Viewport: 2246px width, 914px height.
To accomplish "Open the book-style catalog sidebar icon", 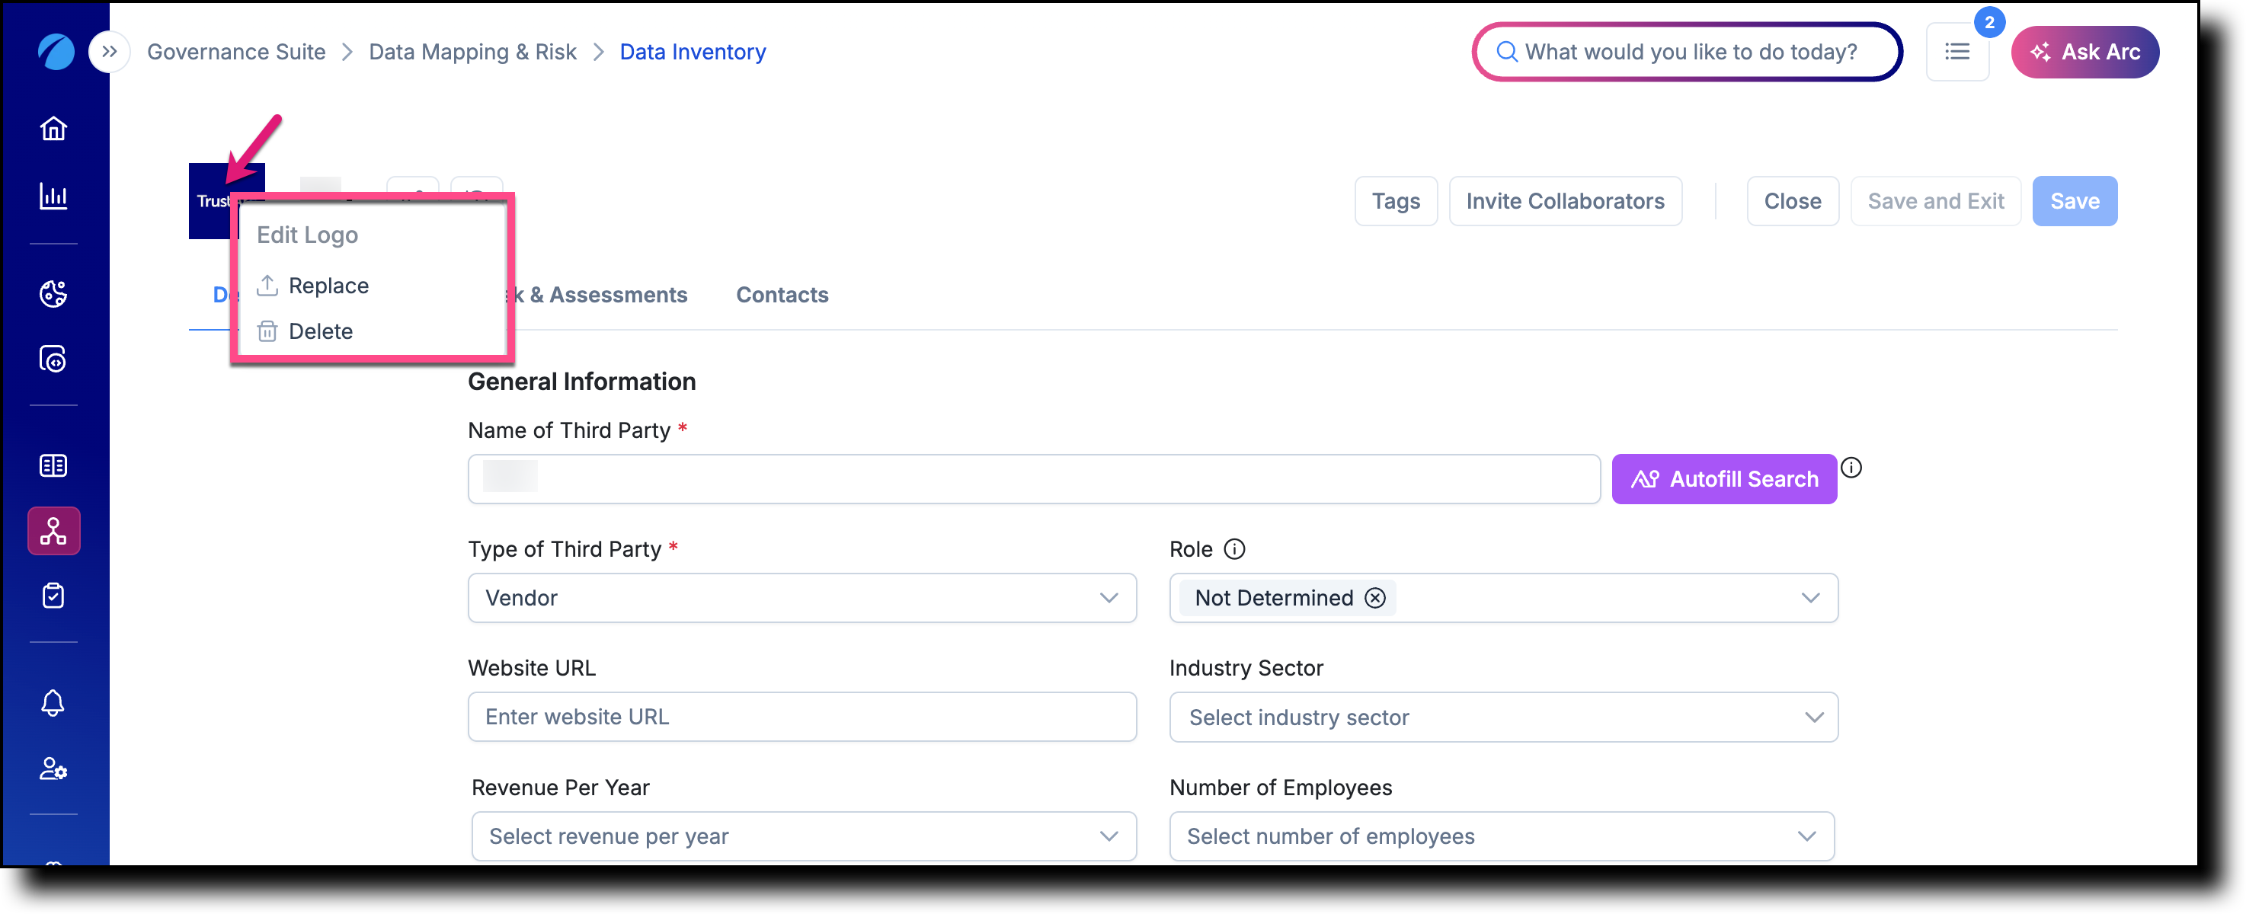I will (53, 465).
